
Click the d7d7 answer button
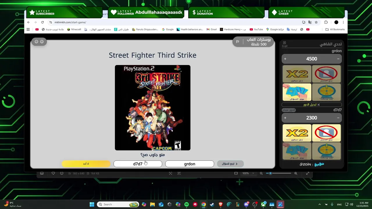coord(138,164)
